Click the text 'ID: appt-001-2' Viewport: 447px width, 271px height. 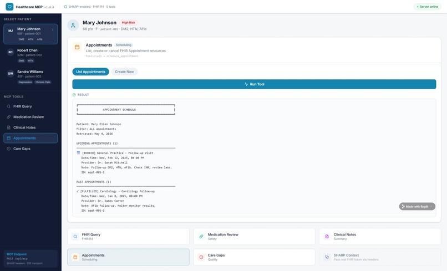click(93, 211)
